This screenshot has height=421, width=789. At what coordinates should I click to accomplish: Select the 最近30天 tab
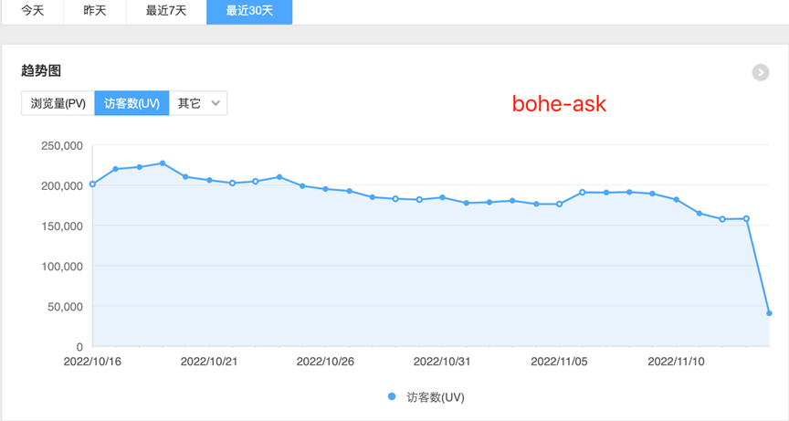point(249,10)
